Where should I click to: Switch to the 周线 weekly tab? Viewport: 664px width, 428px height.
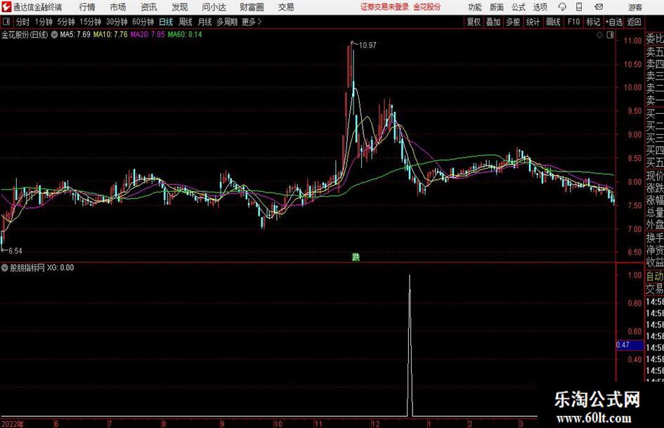(185, 22)
